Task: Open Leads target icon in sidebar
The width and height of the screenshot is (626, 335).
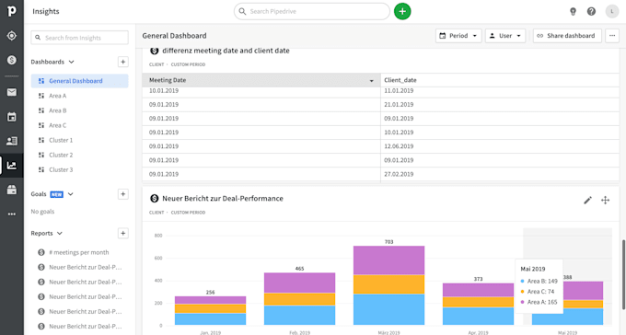Action: click(x=12, y=36)
